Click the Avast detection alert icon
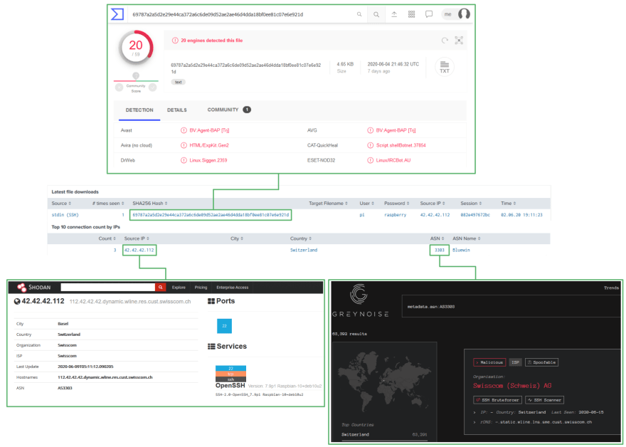 click(x=184, y=130)
